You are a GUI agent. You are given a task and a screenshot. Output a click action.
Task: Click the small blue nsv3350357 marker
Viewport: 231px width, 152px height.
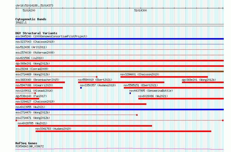81,88
